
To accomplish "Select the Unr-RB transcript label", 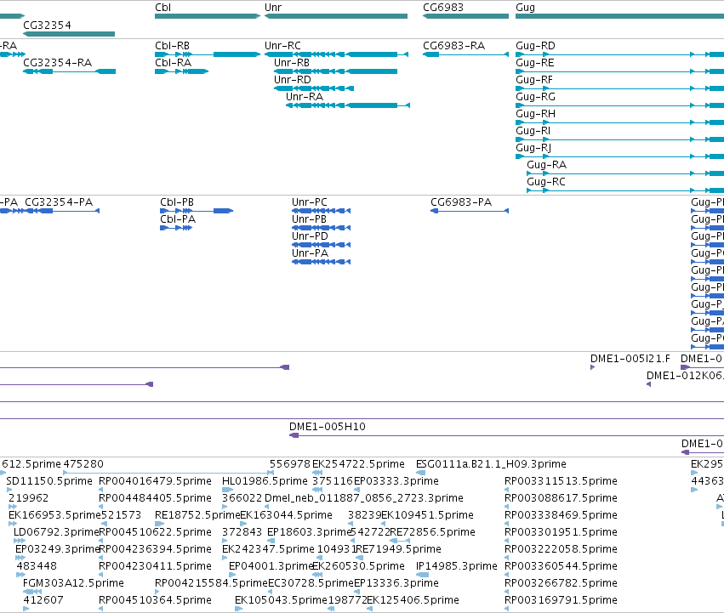I will tap(291, 63).
